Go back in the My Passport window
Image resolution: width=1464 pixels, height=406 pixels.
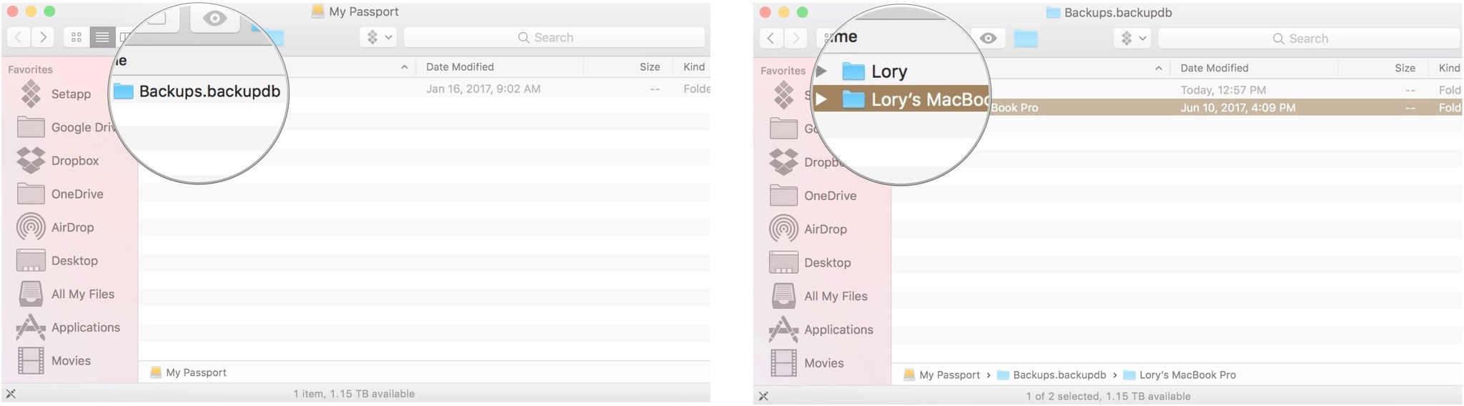click(19, 37)
